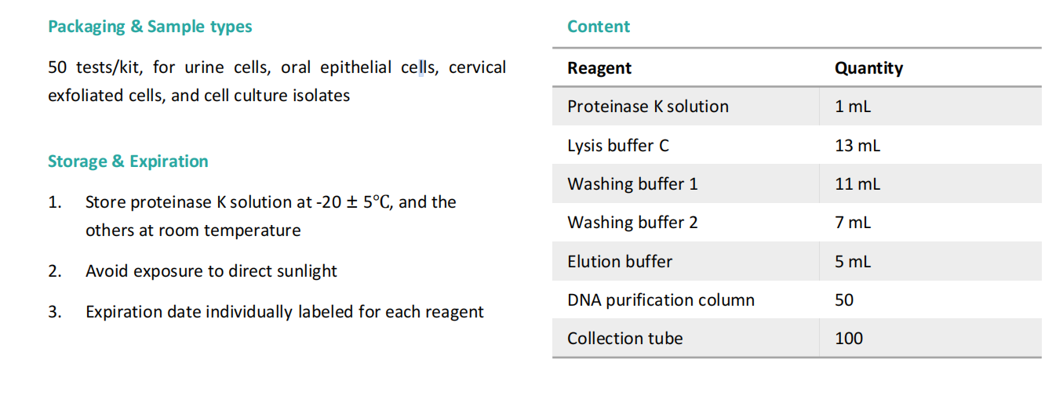Click the '7 mL' quantity cell
The image size is (1063, 399).
click(853, 223)
